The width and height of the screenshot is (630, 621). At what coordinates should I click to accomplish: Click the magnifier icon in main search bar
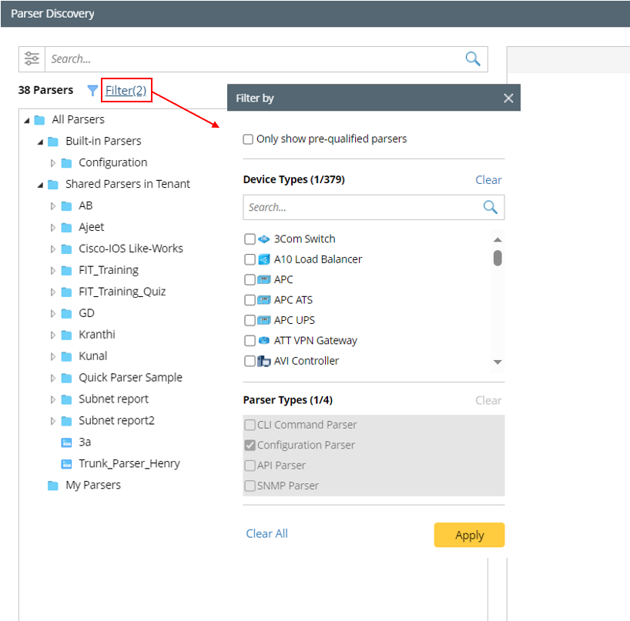pyautogui.click(x=472, y=58)
